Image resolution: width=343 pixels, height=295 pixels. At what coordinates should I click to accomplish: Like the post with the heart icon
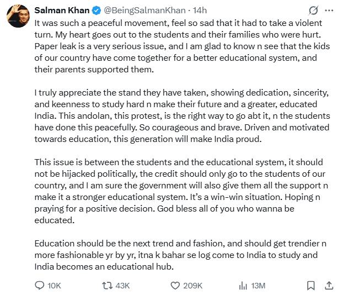175,286
